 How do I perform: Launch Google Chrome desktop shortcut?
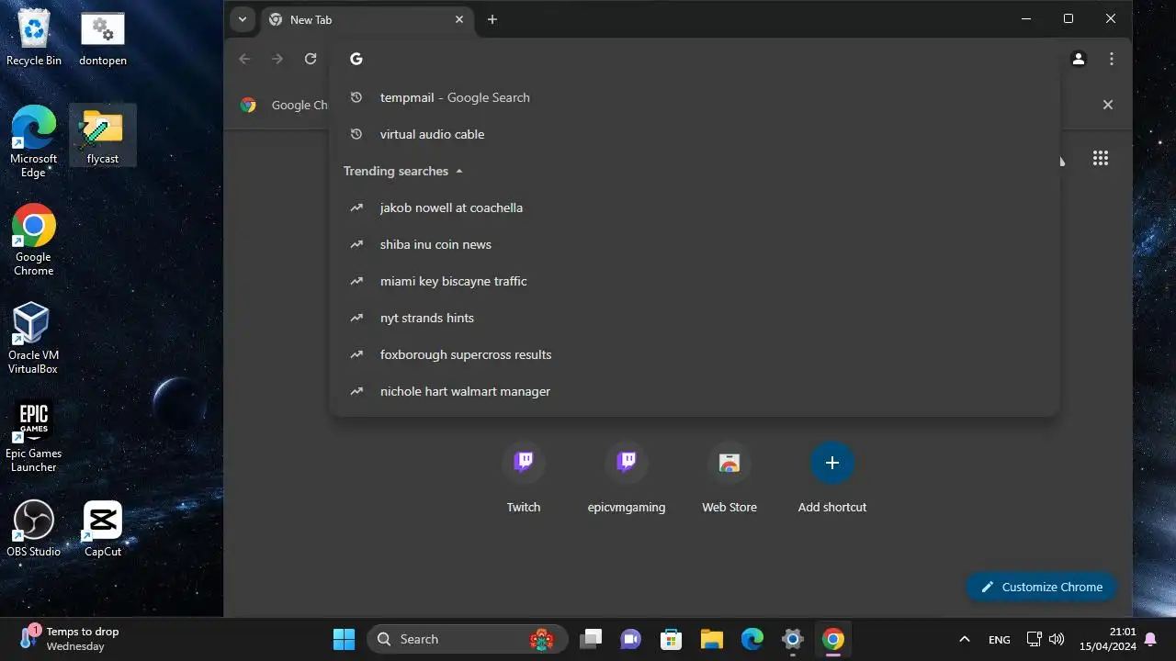coord(34,240)
